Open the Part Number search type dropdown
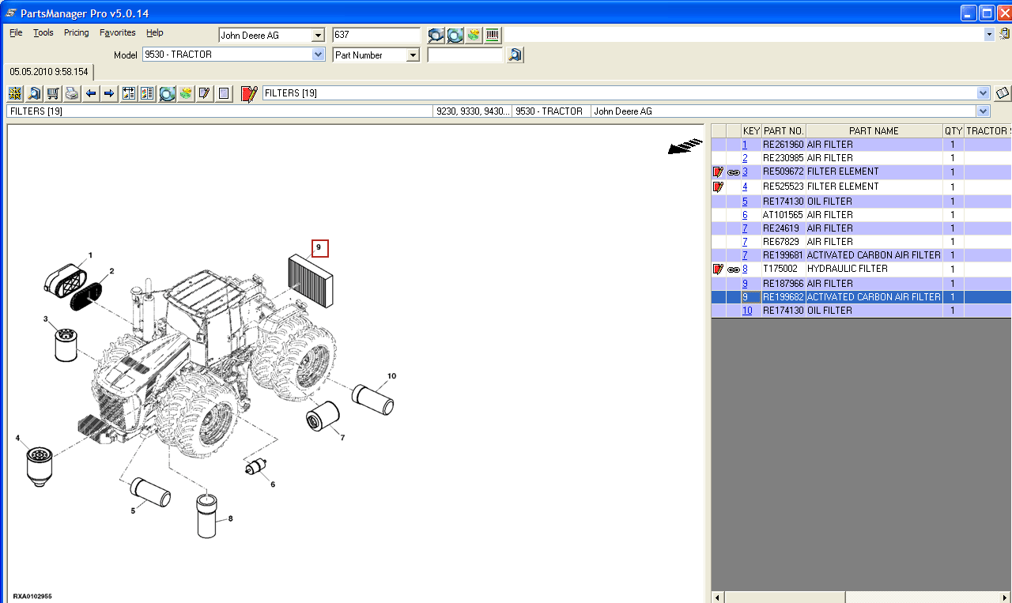 click(x=413, y=55)
